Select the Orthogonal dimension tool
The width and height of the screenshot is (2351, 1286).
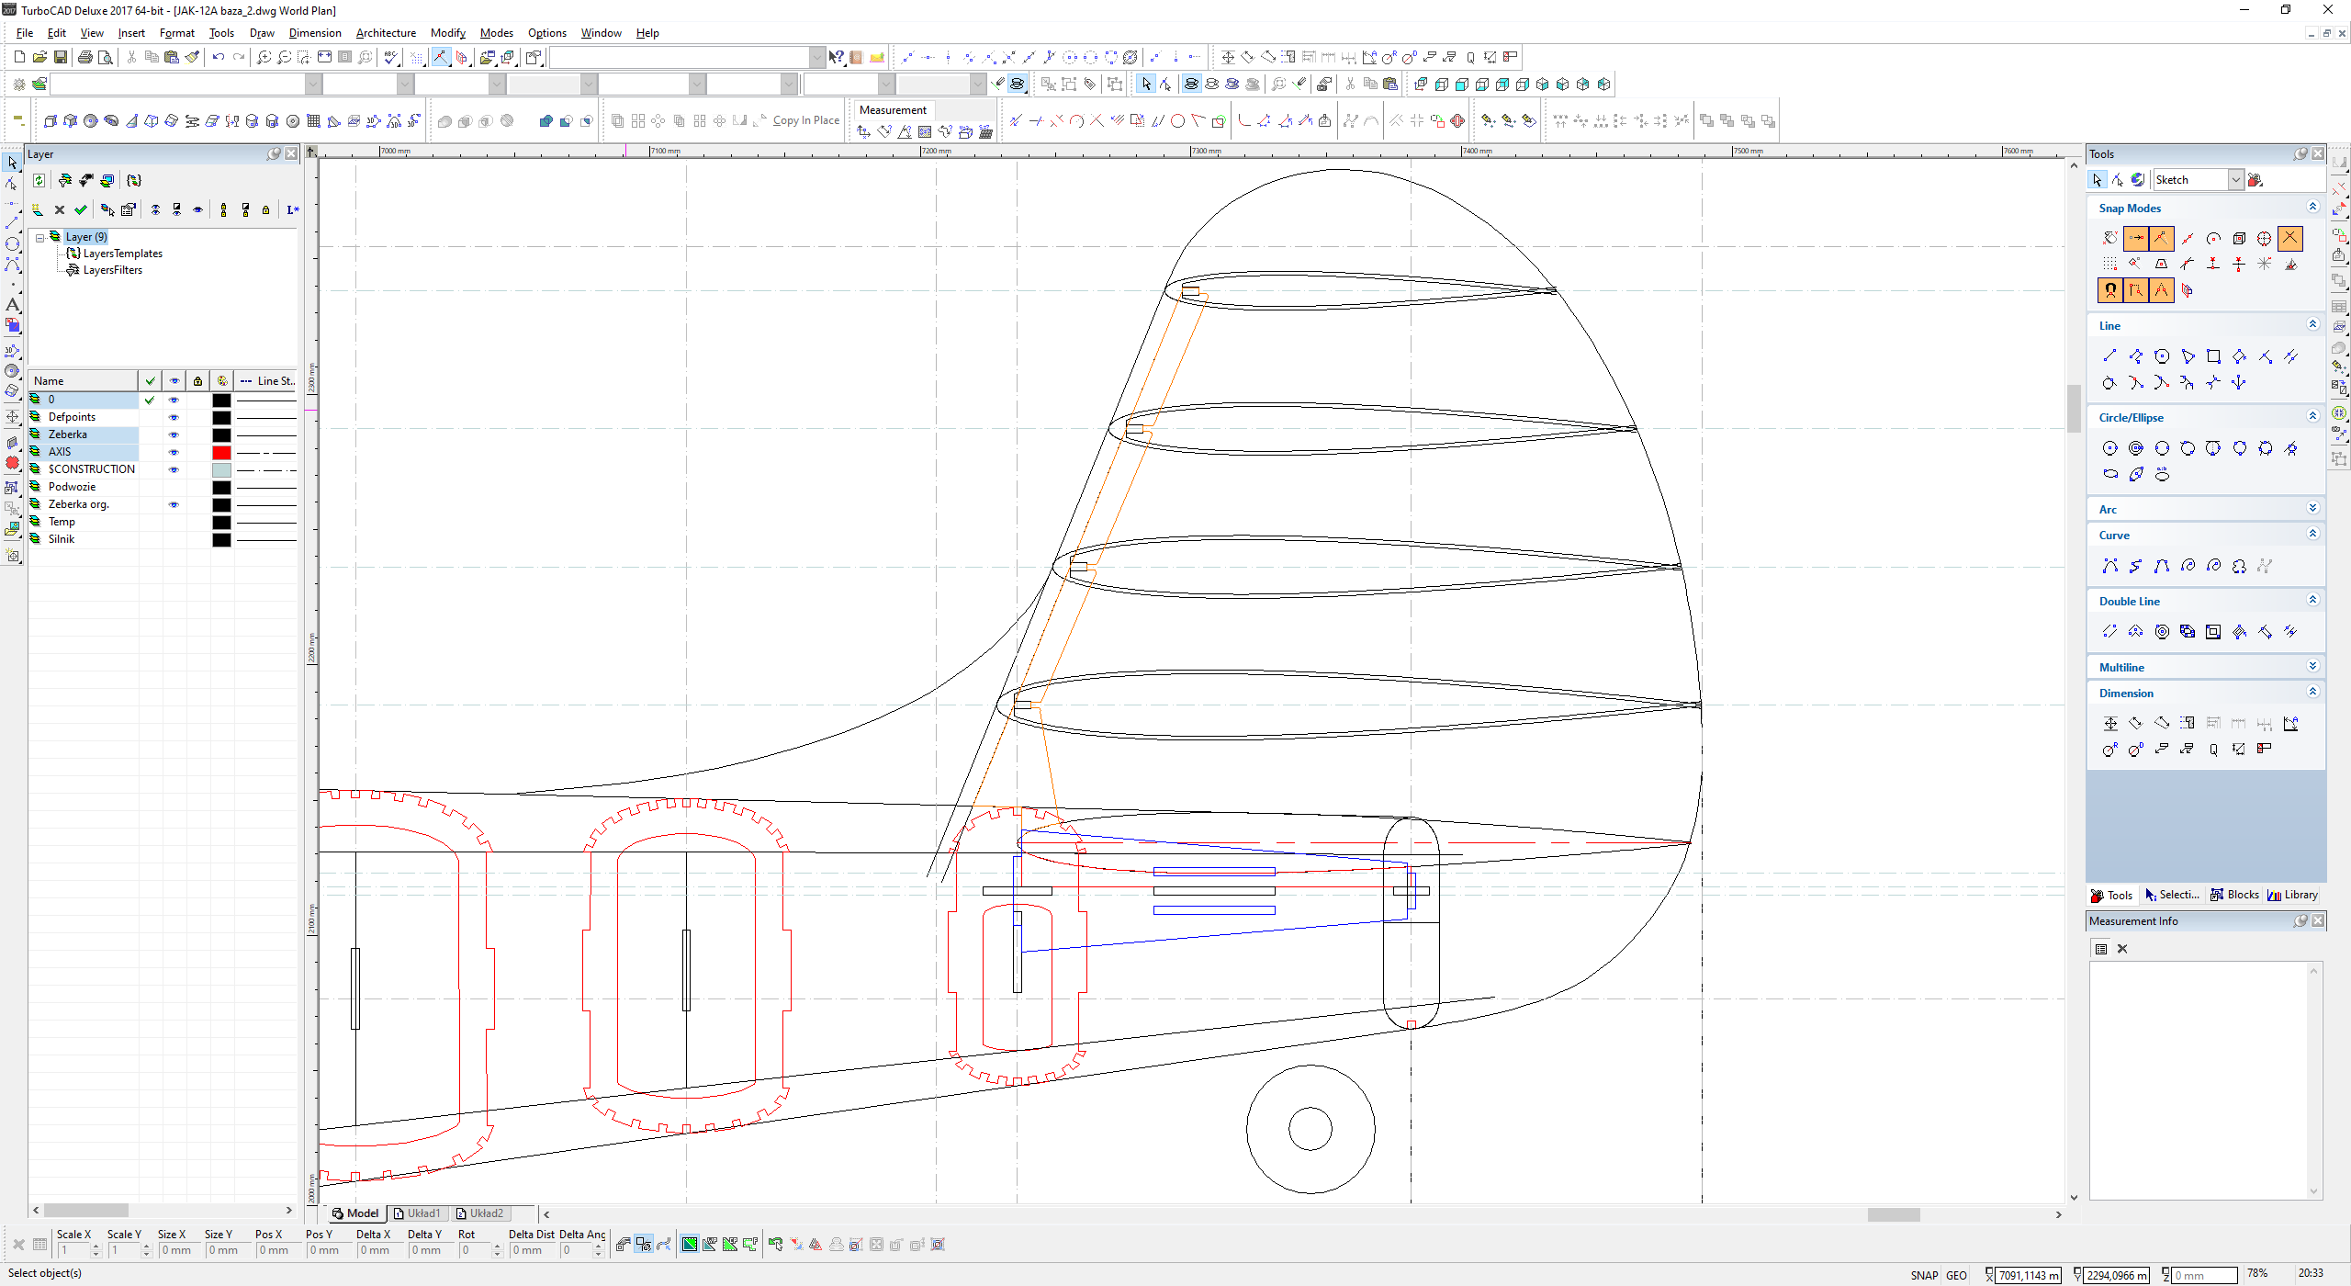[x=2110, y=724]
